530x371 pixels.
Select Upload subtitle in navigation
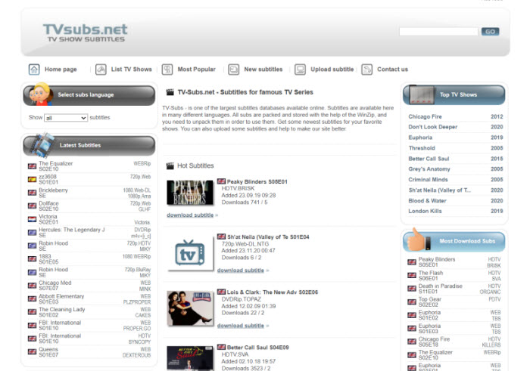click(332, 70)
